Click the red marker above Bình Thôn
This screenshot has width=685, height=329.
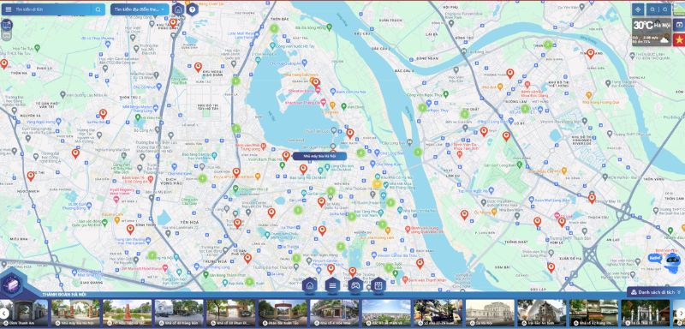click(x=130, y=230)
